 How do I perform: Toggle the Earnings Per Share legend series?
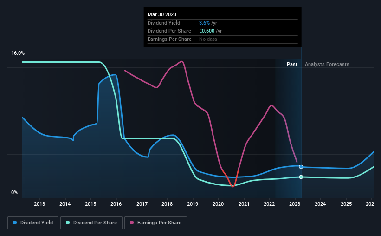point(155,223)
